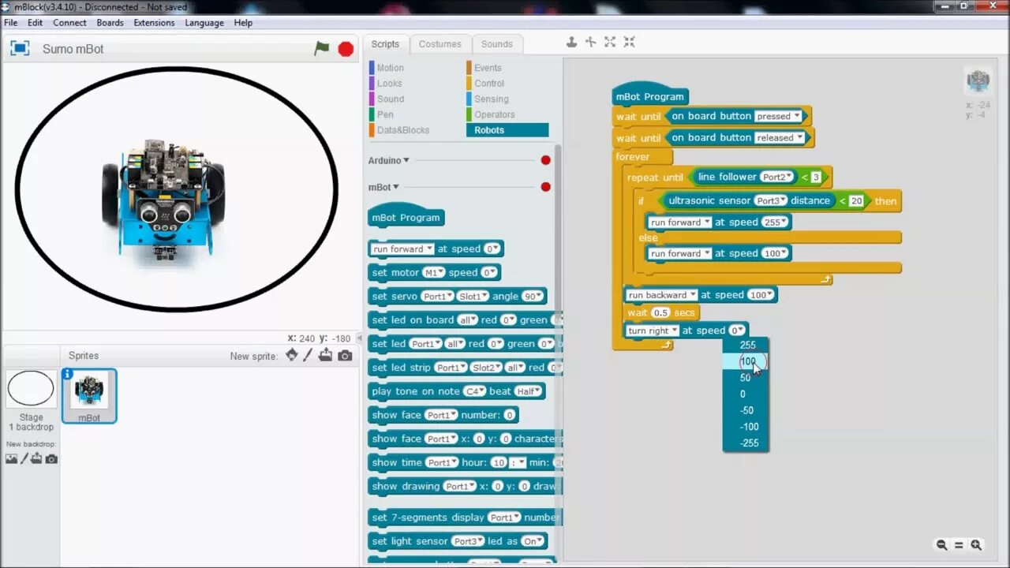Open the Connect menu
Image resolution: width=1010 pixels, height=568 pixels.
coord(69,23)
